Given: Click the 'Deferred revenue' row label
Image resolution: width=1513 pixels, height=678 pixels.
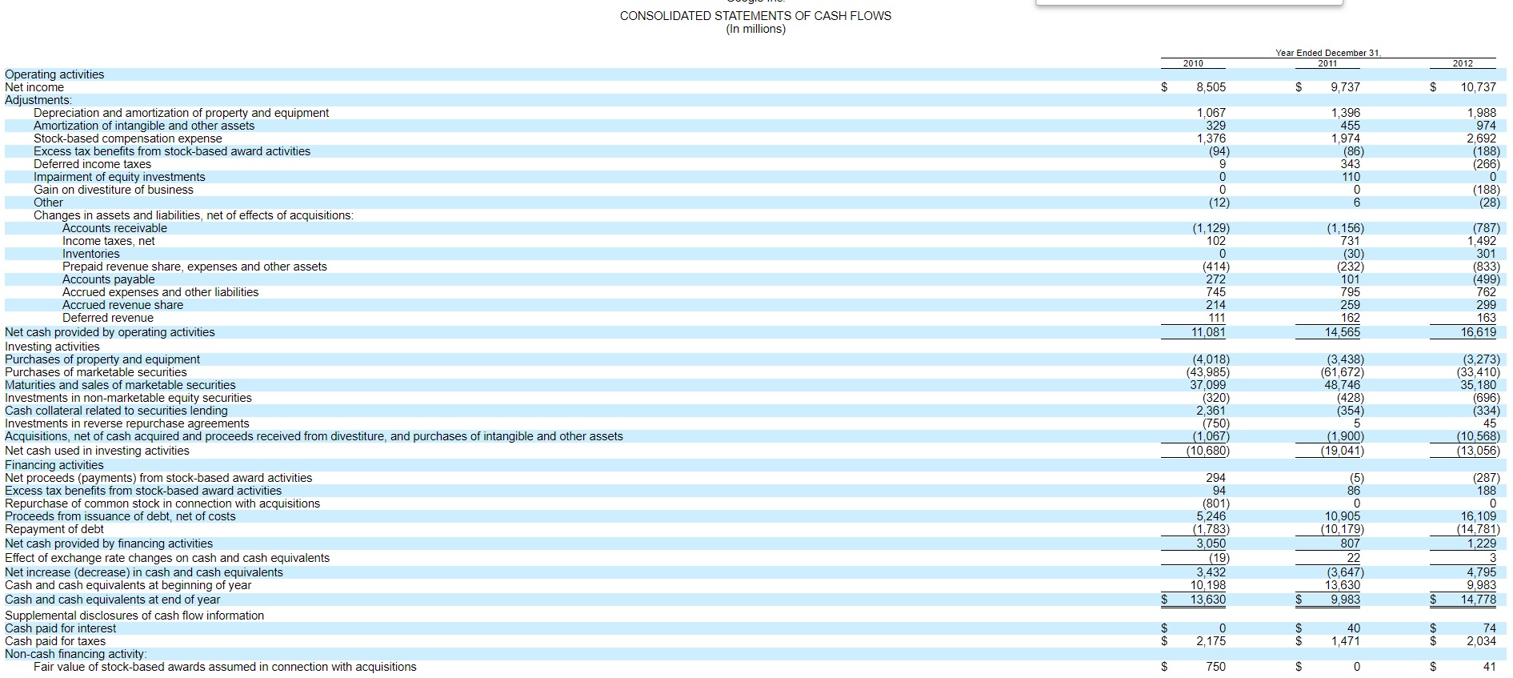Looking at the screenshot, I should (108, 318).
